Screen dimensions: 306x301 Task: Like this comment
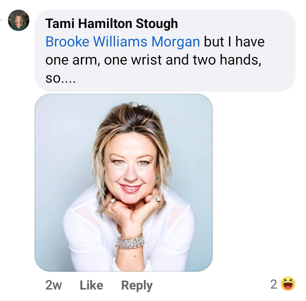click(91, 285)
